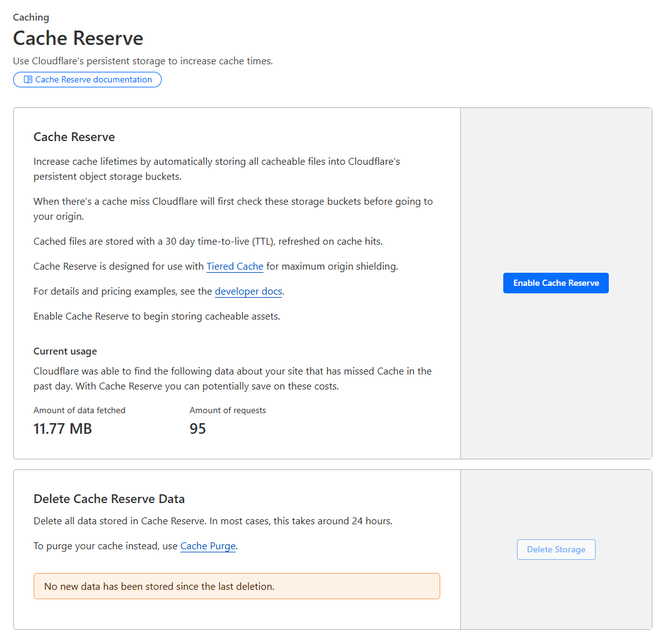Screen dimensions: 660x641
Task: Click the Delete Storage button
Action: coord(556,550)
